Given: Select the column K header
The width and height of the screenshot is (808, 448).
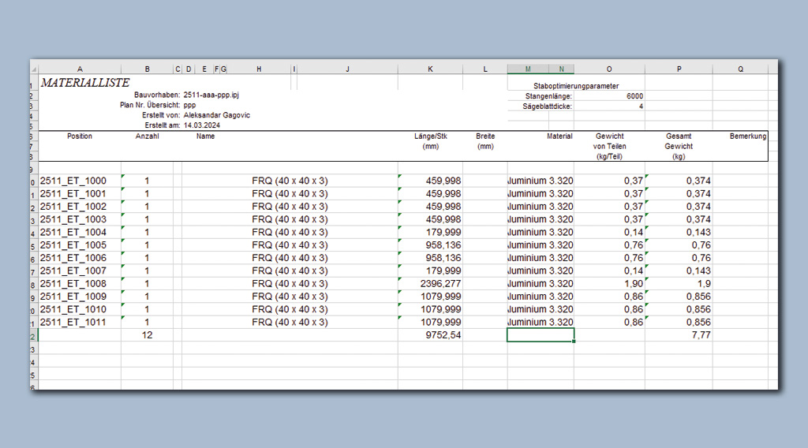Looking at the screenshot, I should (430, 69).
